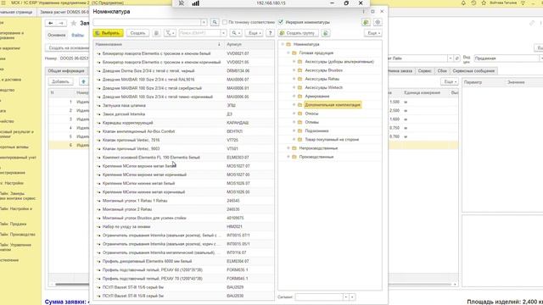
Task: Collapse the Готовая продукция tree node
Action: [x=288, y=53]
